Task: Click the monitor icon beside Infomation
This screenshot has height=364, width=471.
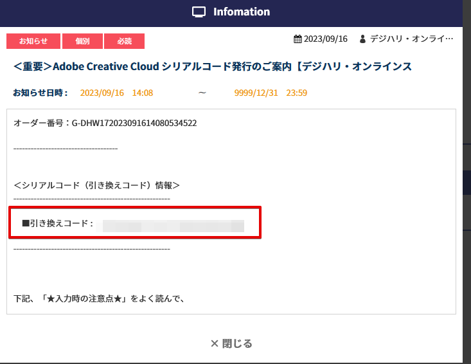Action: 199,12
